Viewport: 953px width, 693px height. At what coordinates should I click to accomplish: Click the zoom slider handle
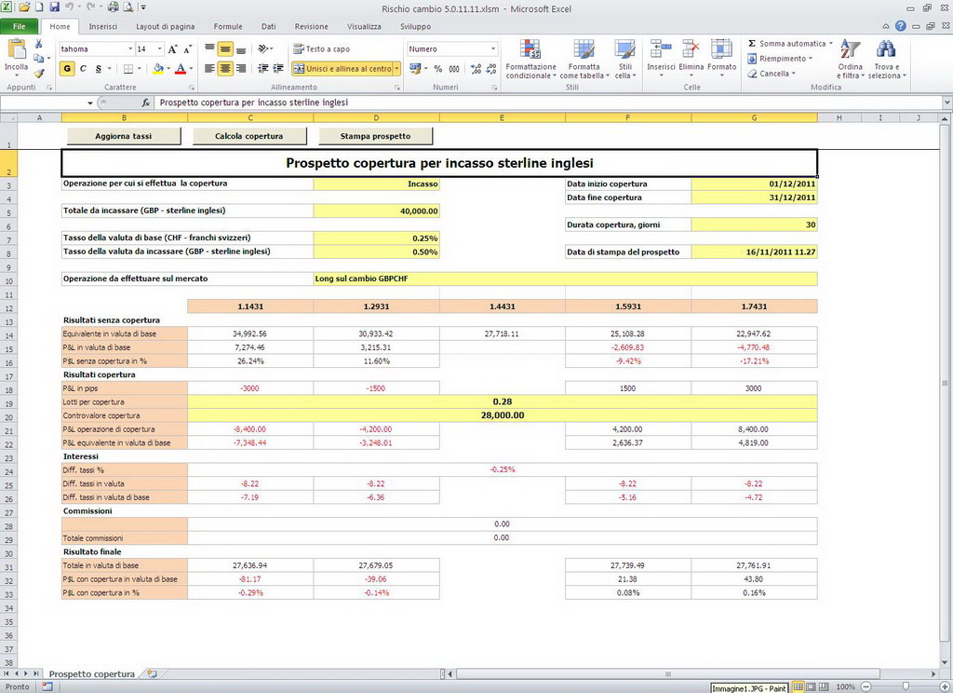coord(906,686)
